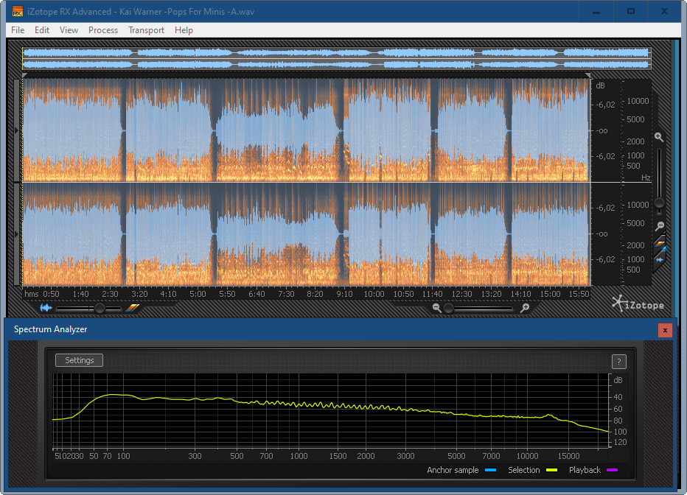Open the Process menu

(x=103, y=30)
